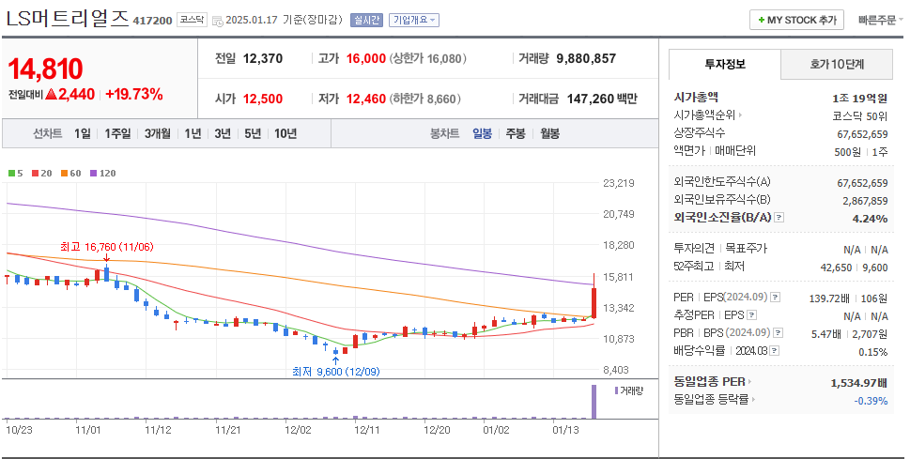This screenshot has width=910, height=459.
Task: Expand the 빠른주문 quick order menu
Action: [x=877, y=20]
